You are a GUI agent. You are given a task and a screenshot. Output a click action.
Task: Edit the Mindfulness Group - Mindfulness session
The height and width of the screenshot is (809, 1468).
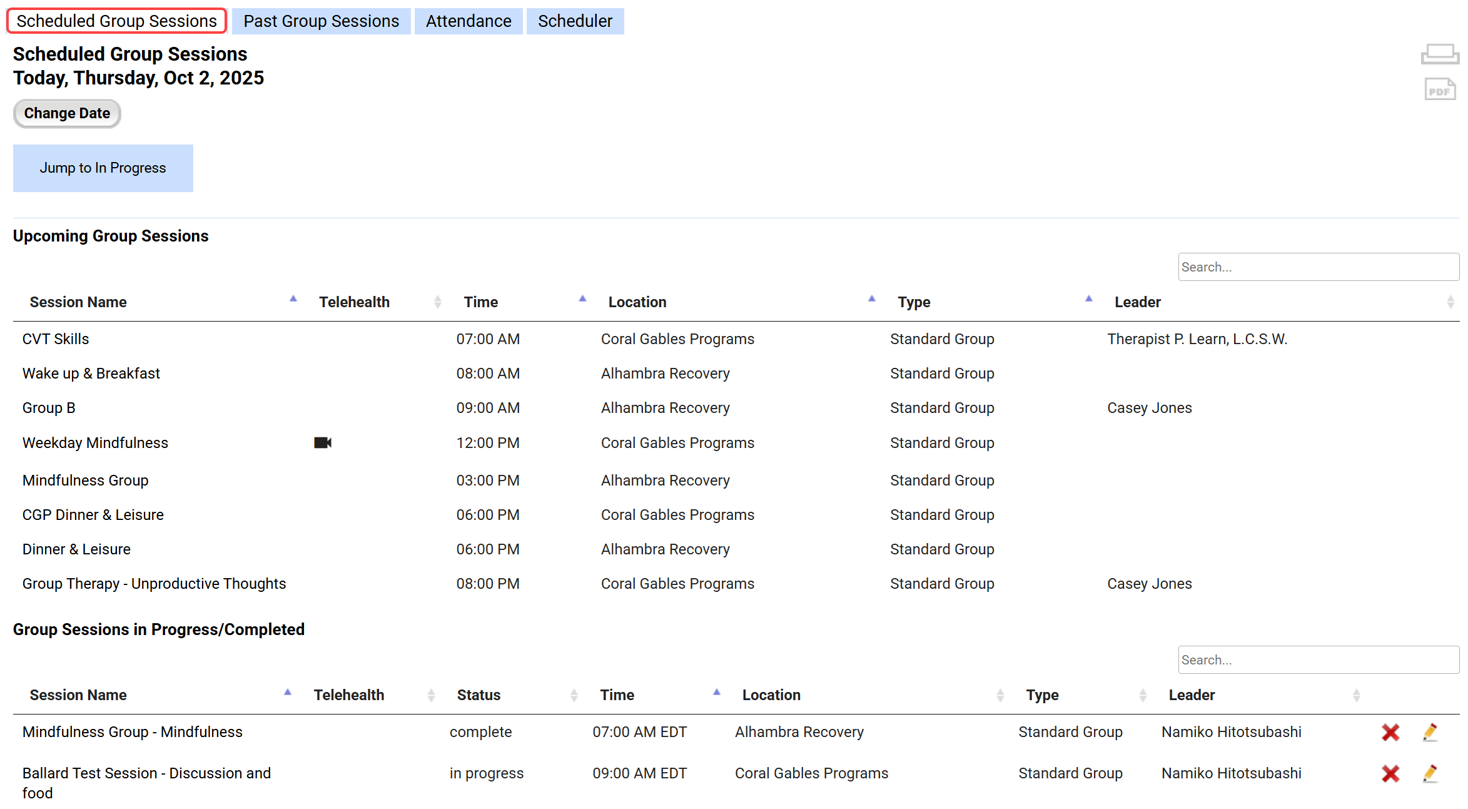[x=1430, y=732]
